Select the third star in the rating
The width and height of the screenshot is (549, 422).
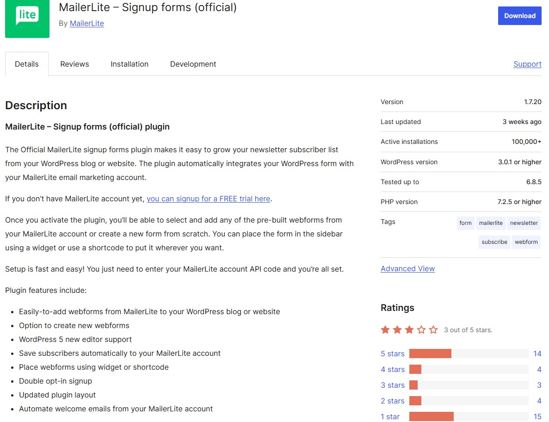[409, 329]
